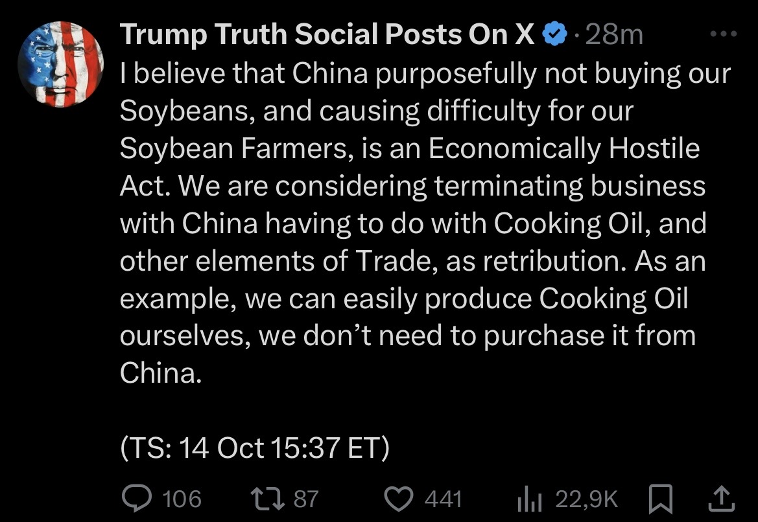The width and height of the screenshot is (758, 522).
Task: Click the like count 441
Action: coord(444,499)
